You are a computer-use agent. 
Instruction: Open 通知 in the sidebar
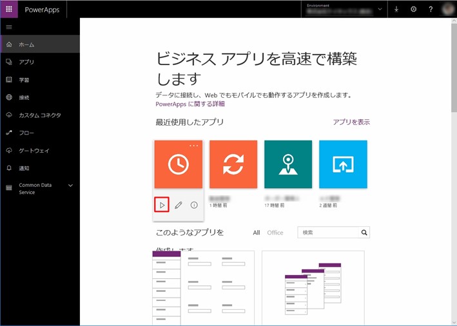40,168
